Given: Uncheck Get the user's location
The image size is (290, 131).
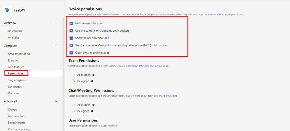Looking at the screenshot, I should [71, 23].
